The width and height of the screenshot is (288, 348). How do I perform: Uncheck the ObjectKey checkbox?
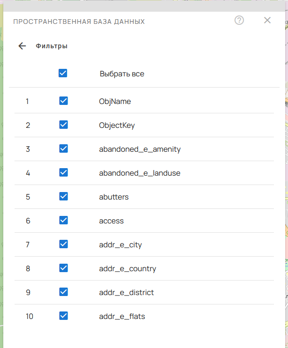(x=64, y=125)
